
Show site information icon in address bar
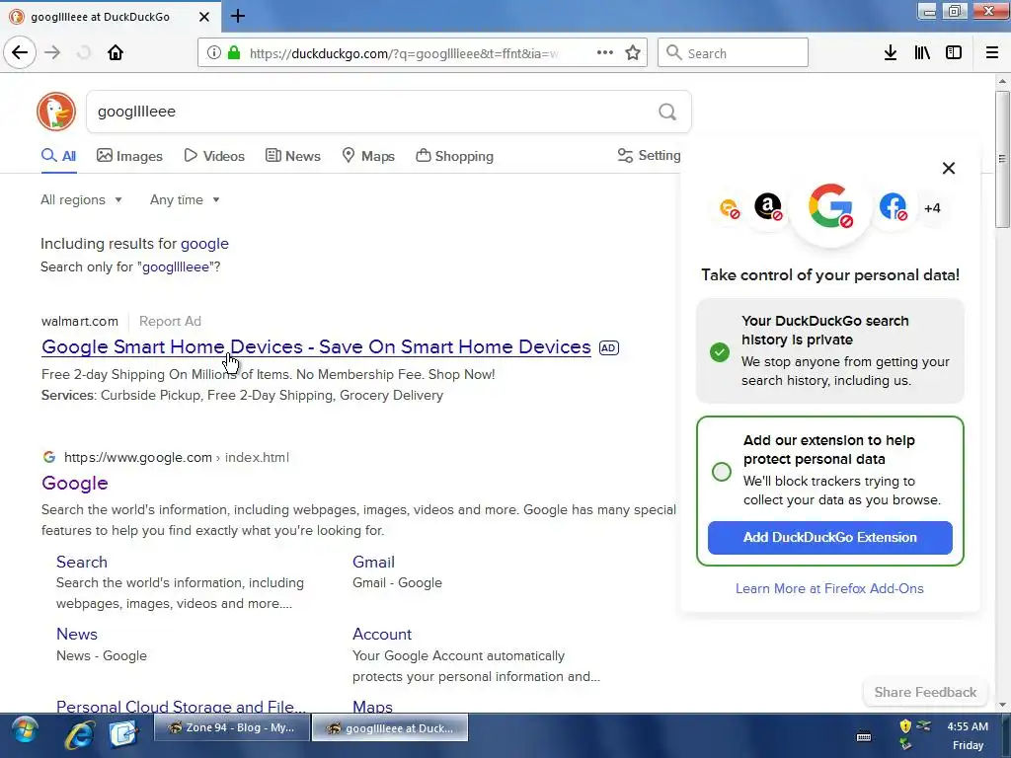click(213, 53)
